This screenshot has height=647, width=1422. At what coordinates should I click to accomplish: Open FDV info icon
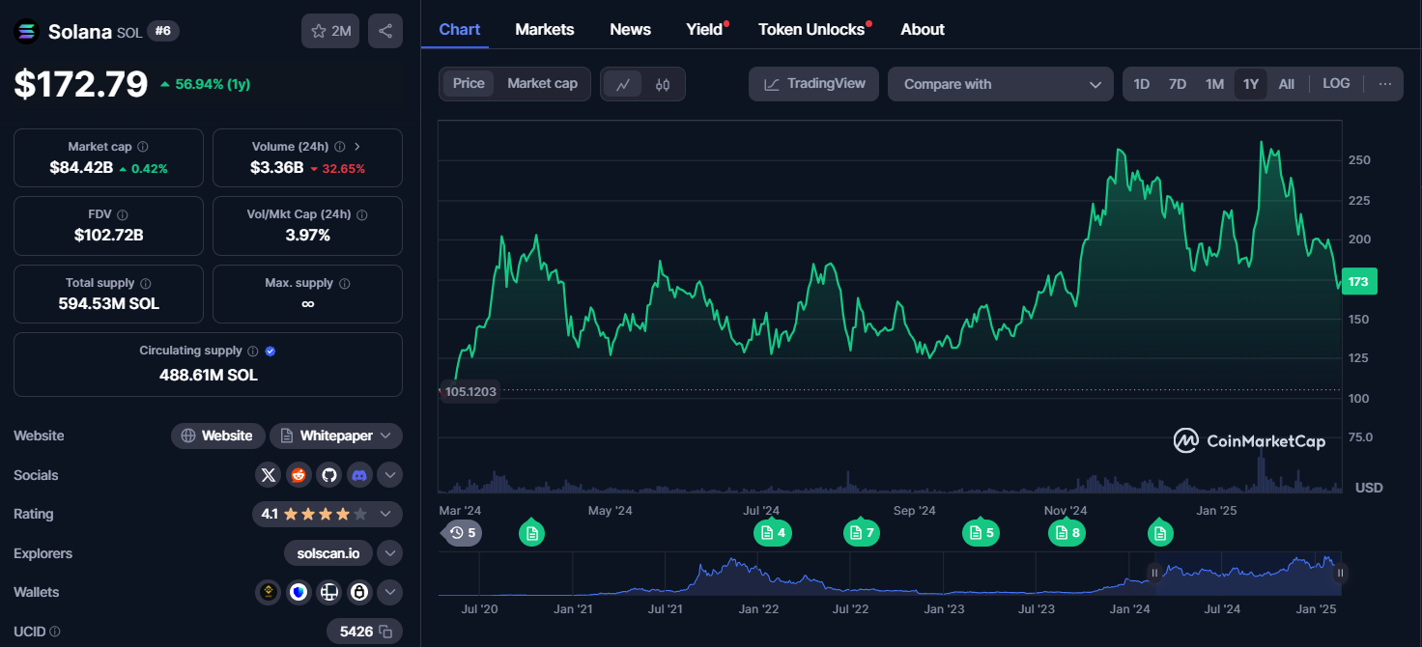pyautogui.click(x=122, y=215)
